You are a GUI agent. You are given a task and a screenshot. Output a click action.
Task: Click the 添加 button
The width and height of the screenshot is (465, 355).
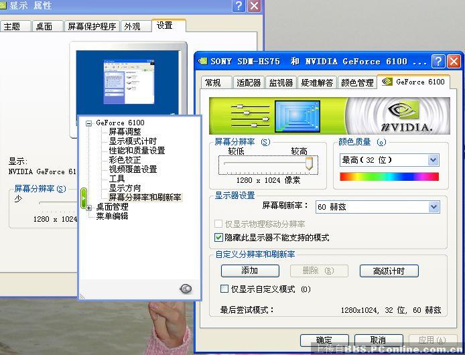(x=250, y=271)
